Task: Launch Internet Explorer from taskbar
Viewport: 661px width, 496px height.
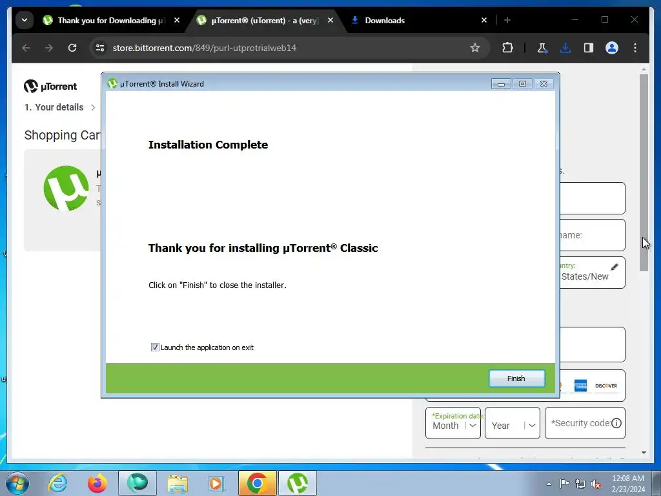Action: 57,483
